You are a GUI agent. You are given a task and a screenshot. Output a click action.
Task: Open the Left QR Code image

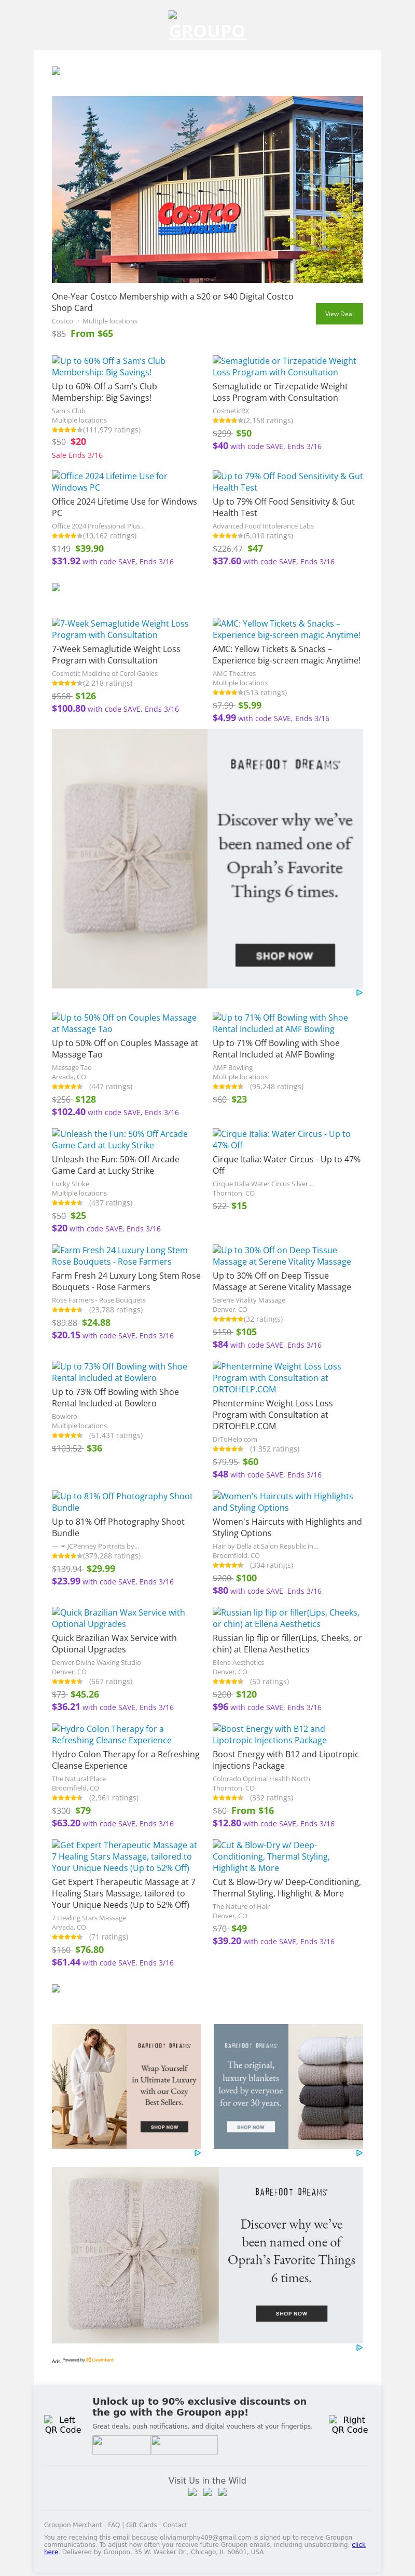[x=63, y=2425]
